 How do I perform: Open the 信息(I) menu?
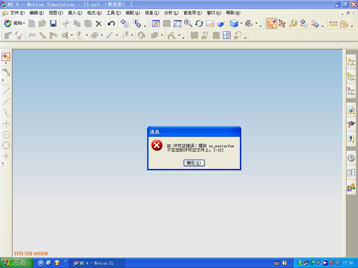152,13
